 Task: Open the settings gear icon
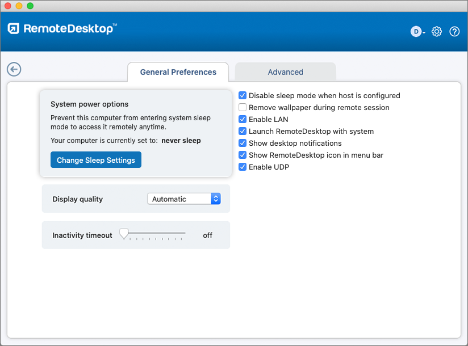(436, 32)
